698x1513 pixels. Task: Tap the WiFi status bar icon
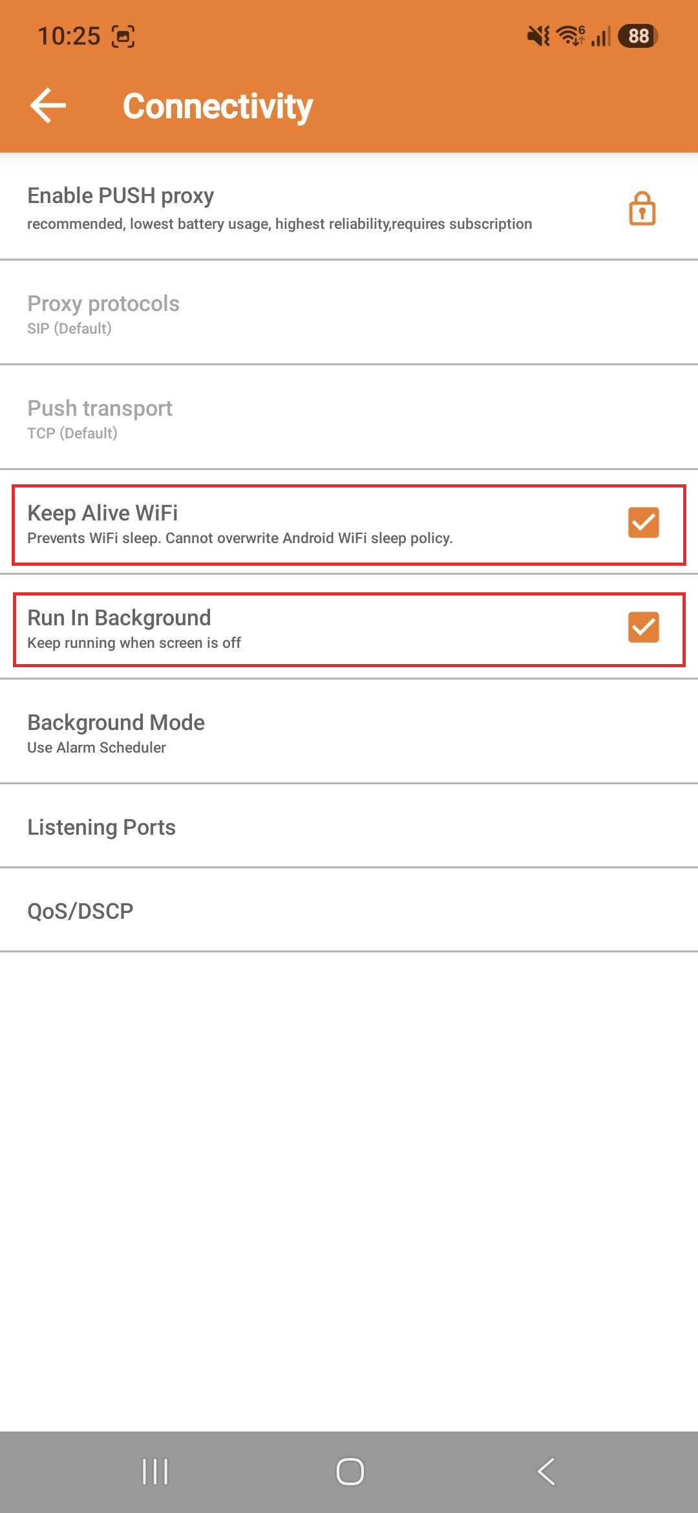coord(571,36)
